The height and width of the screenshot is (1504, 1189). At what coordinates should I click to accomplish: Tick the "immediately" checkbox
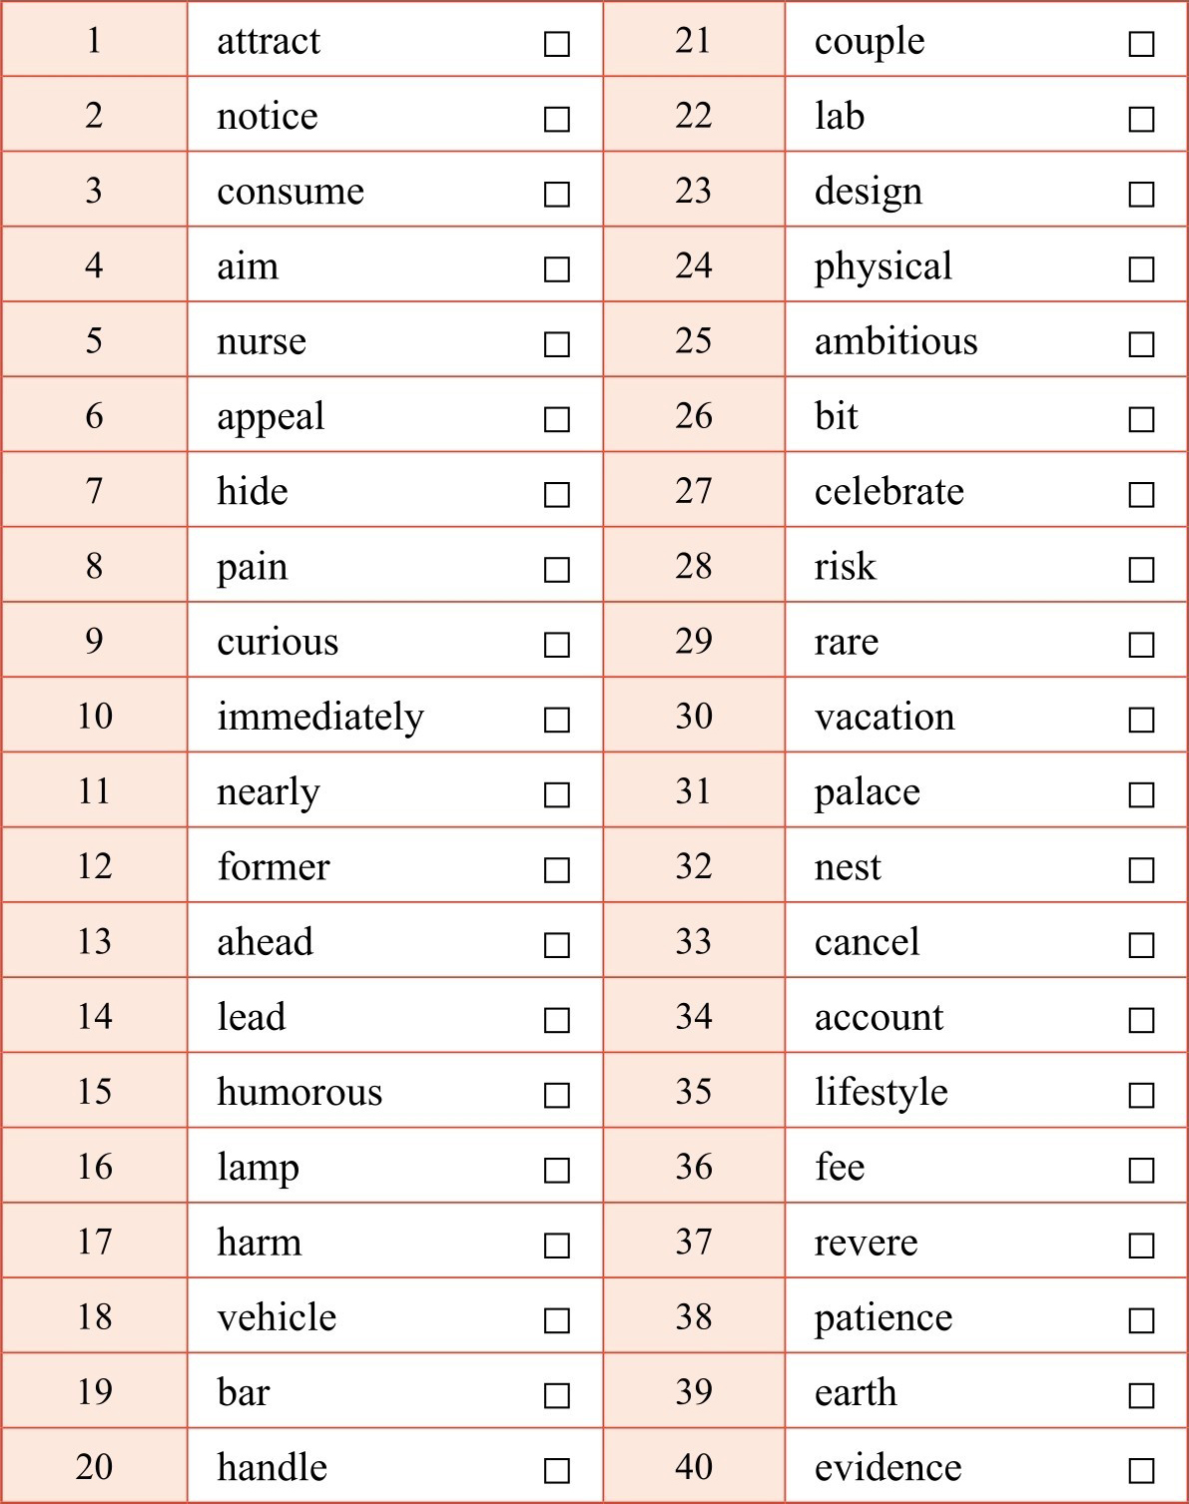click(x=557, y=720)
